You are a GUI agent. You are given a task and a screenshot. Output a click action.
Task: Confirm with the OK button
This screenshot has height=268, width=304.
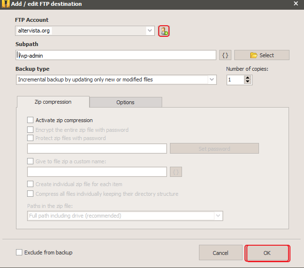coord(267,253)
